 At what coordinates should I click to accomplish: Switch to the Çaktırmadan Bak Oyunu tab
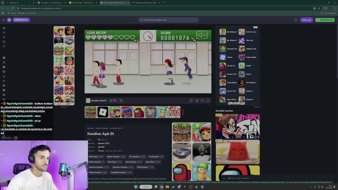(145, 3)
